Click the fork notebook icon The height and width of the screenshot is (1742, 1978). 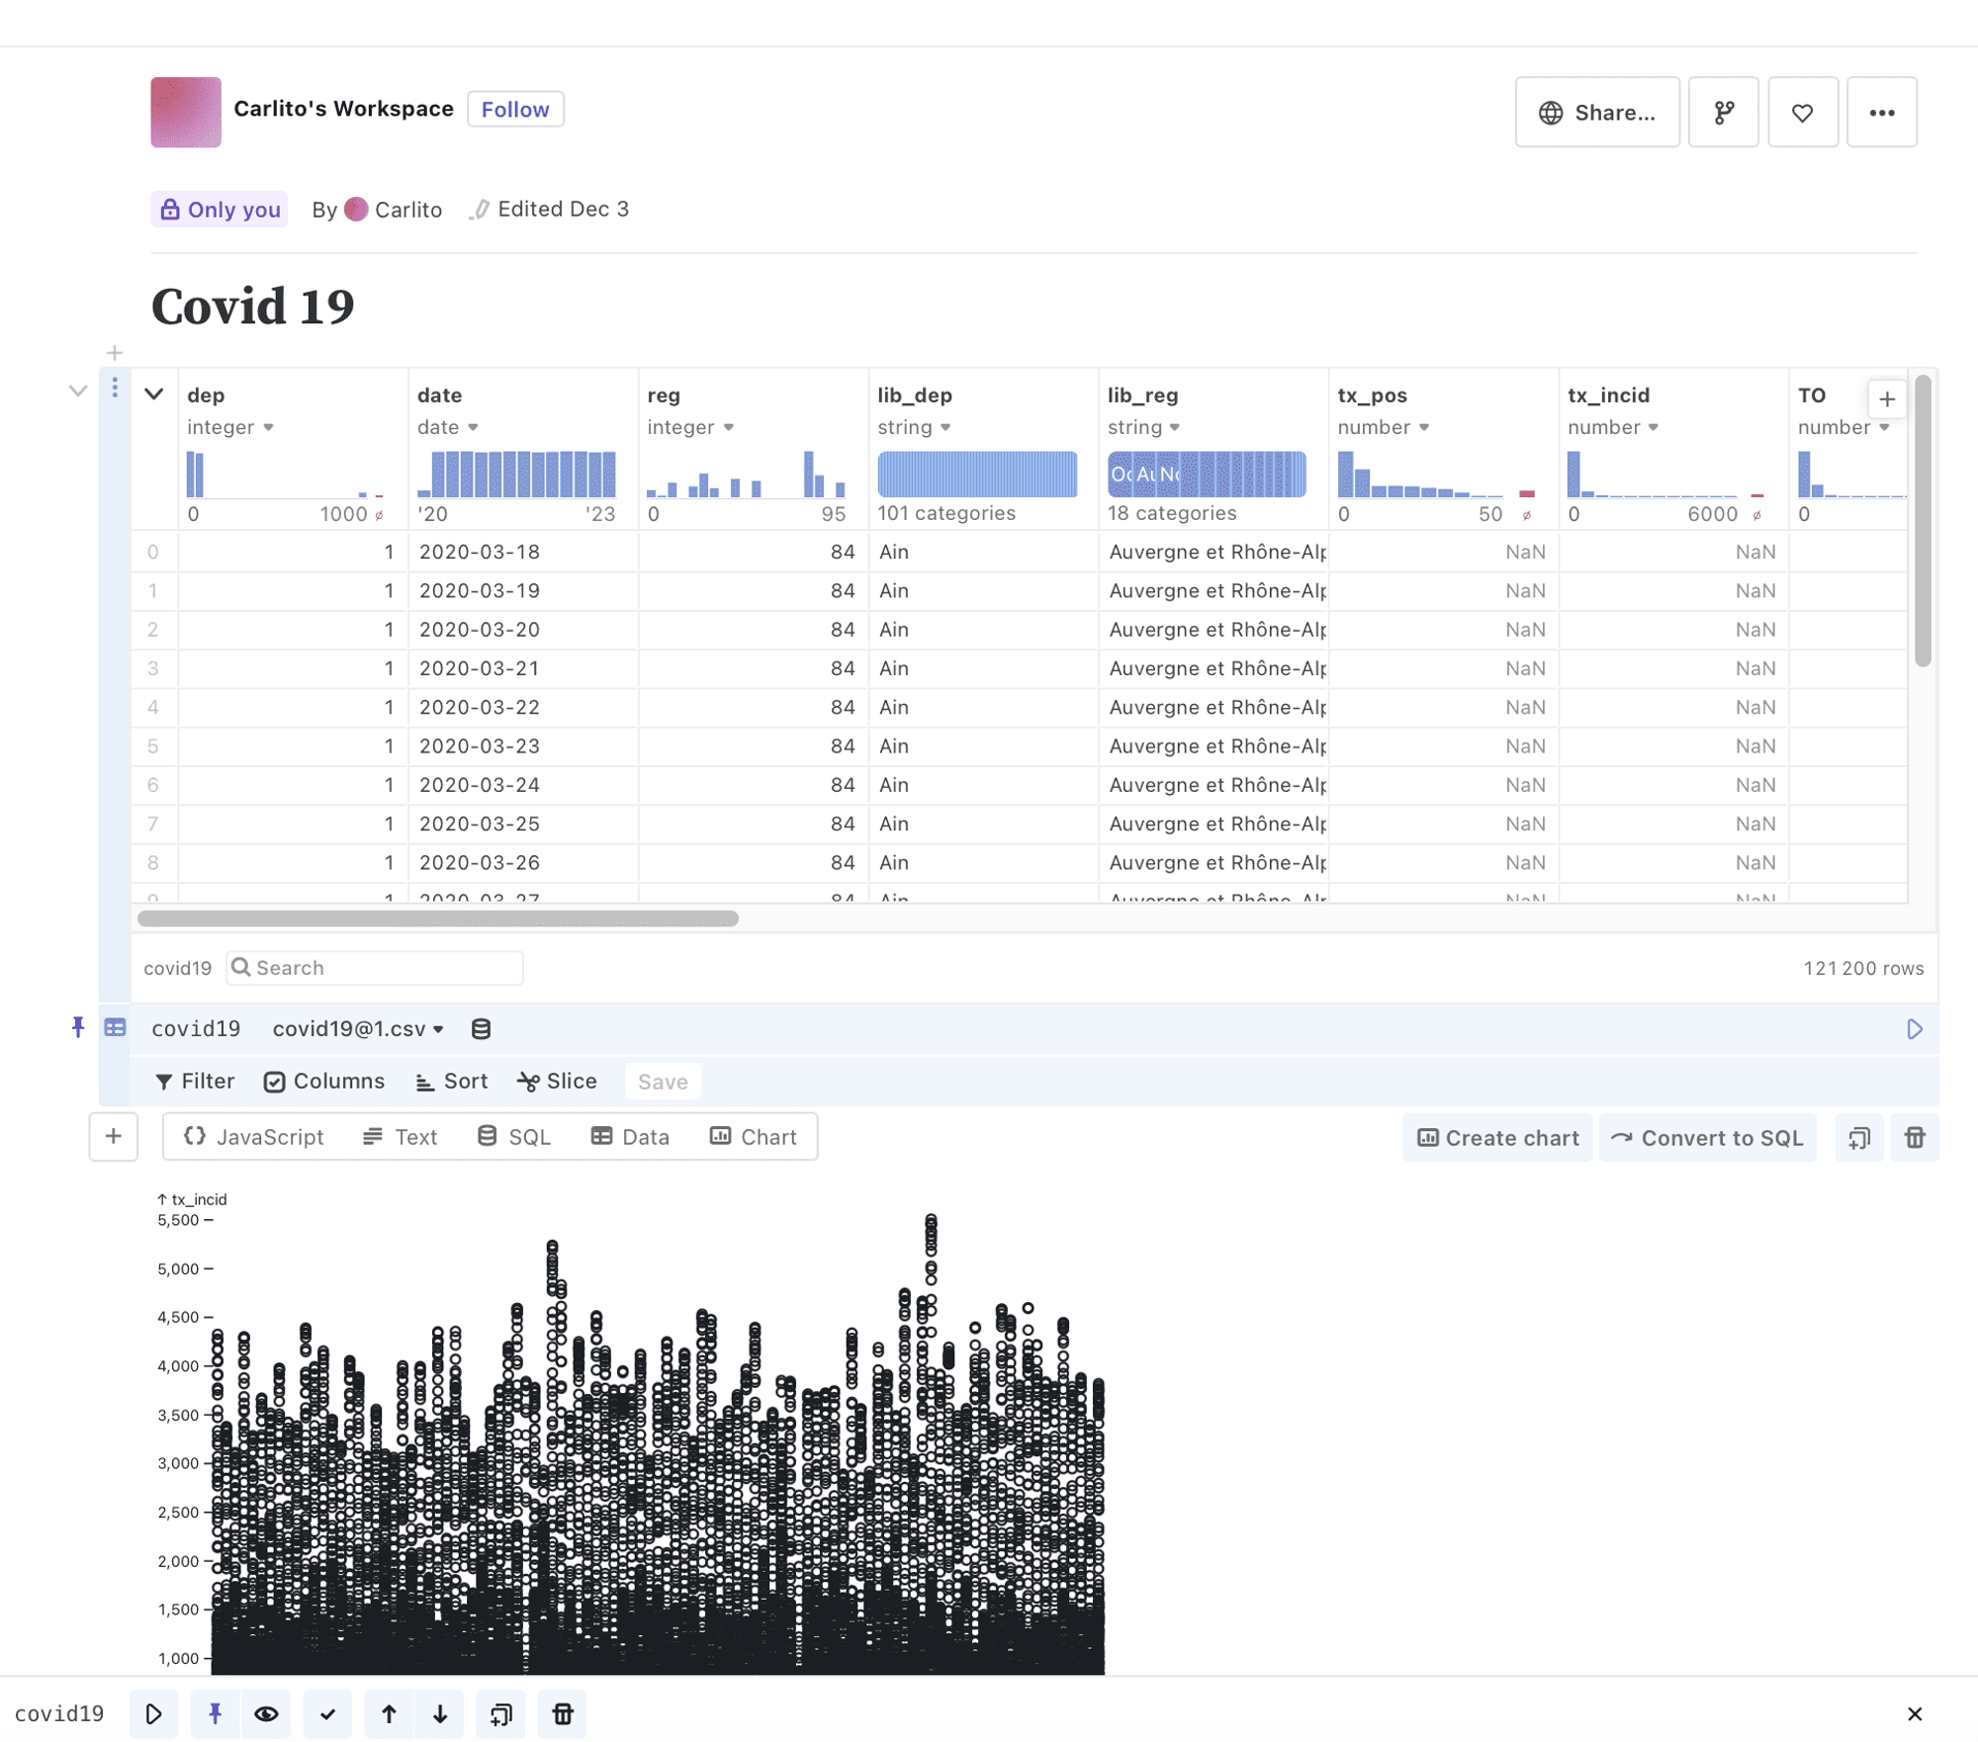click(1723, 113)
